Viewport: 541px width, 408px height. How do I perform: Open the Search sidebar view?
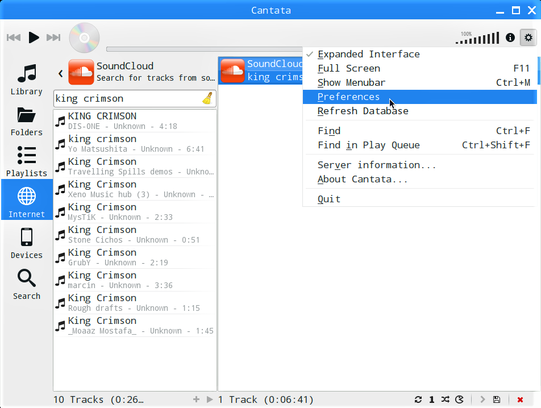click(27, 284)
